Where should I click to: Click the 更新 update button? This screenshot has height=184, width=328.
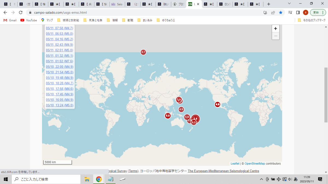pos(318,13)
